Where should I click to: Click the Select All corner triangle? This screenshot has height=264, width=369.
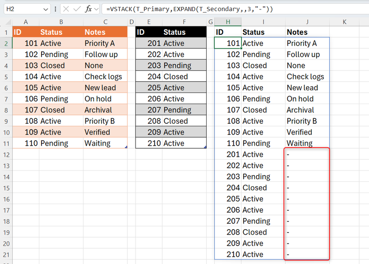(x=8, y=22)
